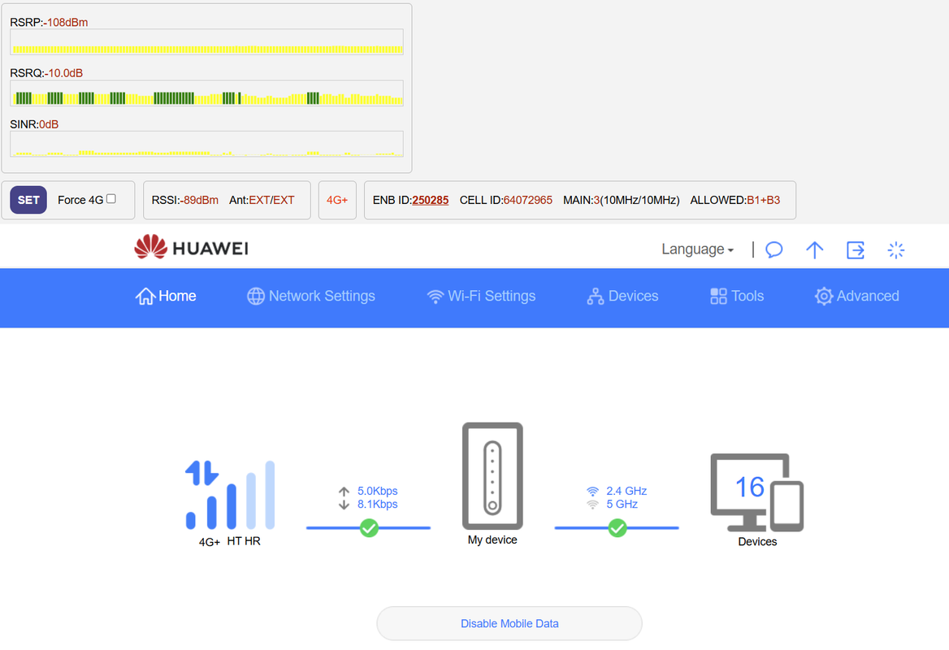Click the HT HR operator label
The image size is (949, 650).
(x=244, y=541)
